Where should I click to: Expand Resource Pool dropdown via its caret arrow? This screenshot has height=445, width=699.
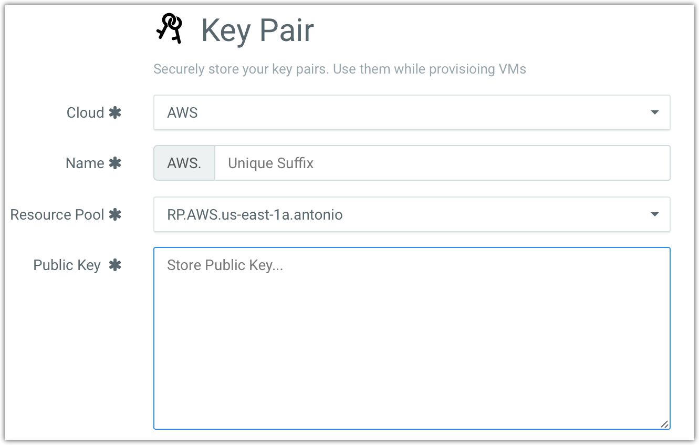(654, 214)
